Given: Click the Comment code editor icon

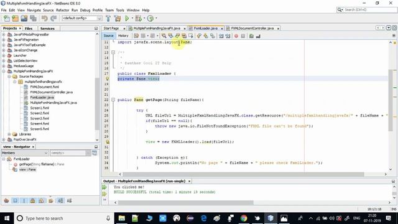Looking at the screenshot, I should coord(251,36).
